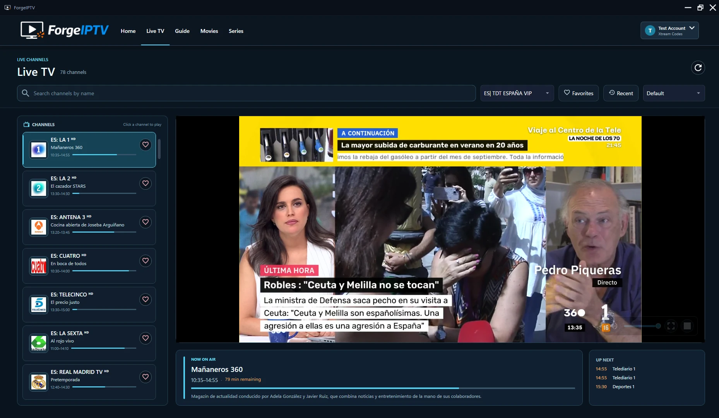Screen dimensions: 719x418
Task: Click the ForgeIPTV title bar app icon
Action: coord(7,7)
